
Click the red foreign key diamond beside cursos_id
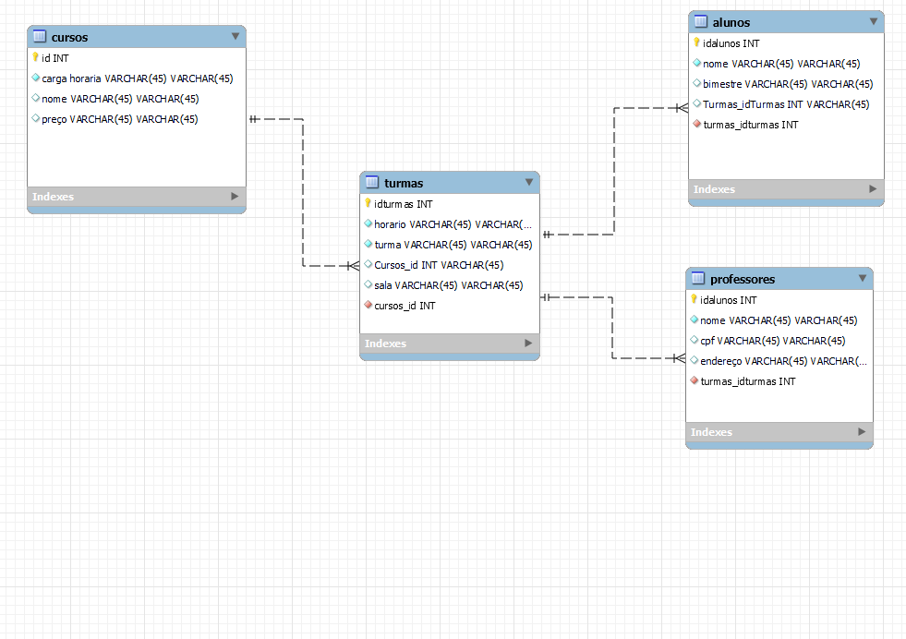coord(368,306)
